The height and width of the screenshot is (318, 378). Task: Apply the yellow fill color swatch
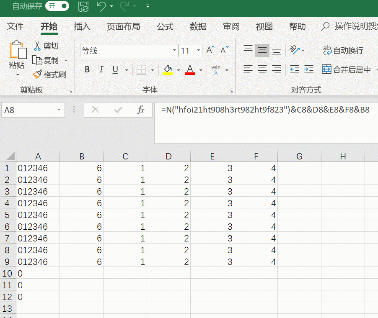(x=168, y=70)
